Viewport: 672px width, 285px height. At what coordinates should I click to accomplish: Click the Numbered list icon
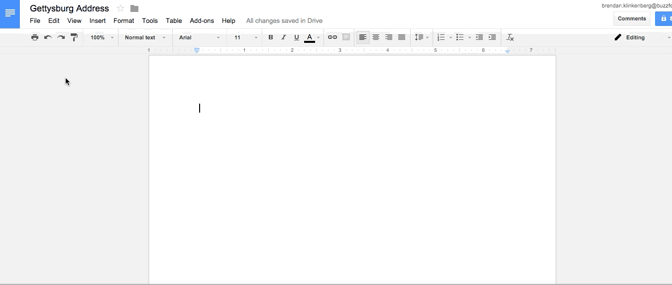[441, 37]
